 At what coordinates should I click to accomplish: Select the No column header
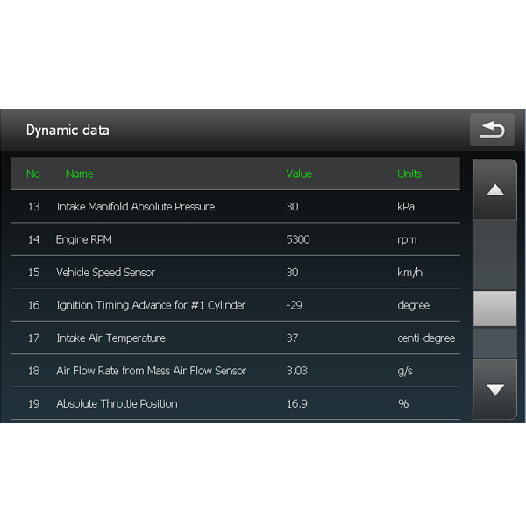pyautogui.click(x=33, y=174)
